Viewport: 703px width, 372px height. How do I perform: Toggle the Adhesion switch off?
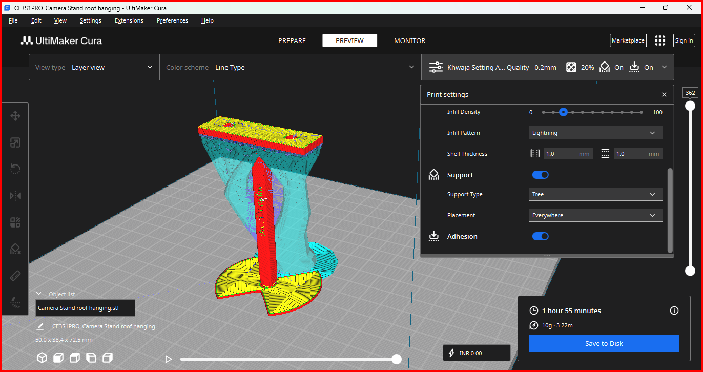[x=541, y=236]
